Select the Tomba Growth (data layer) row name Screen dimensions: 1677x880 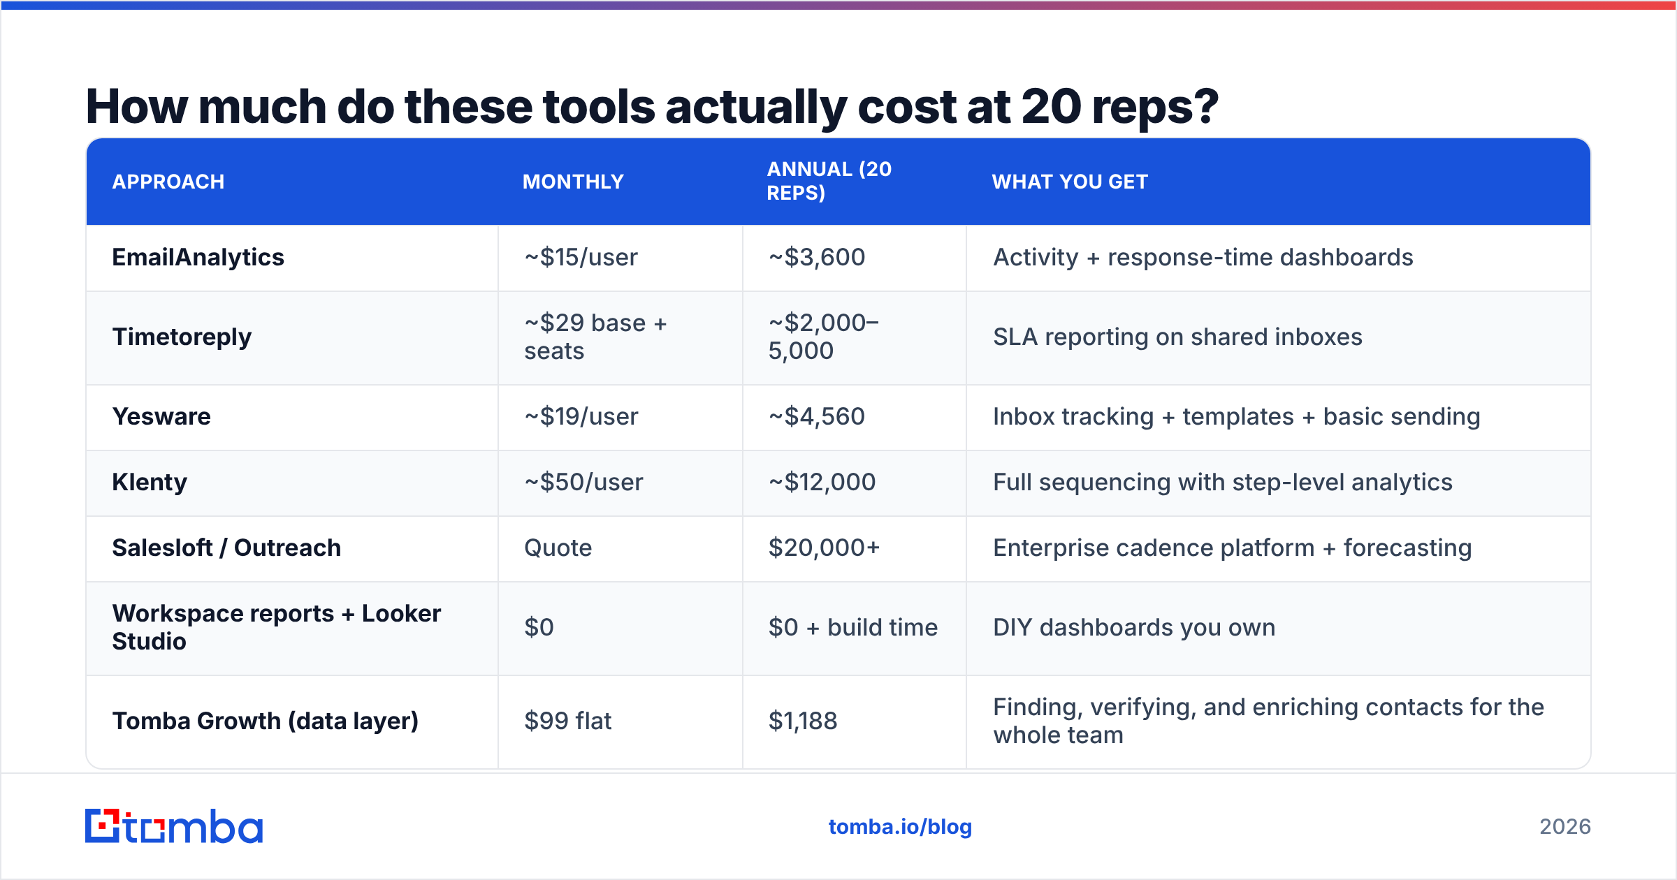pos(266,721)
